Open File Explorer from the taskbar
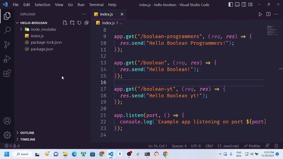283x159 pixels. coord(65,154)
